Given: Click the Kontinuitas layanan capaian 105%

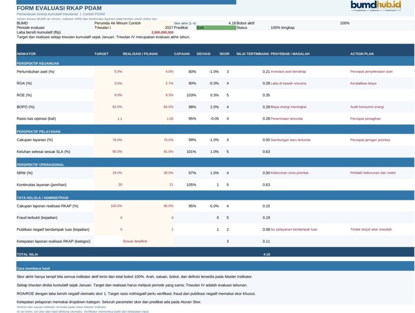Looking at the screenshot, I should pos(191,185).
